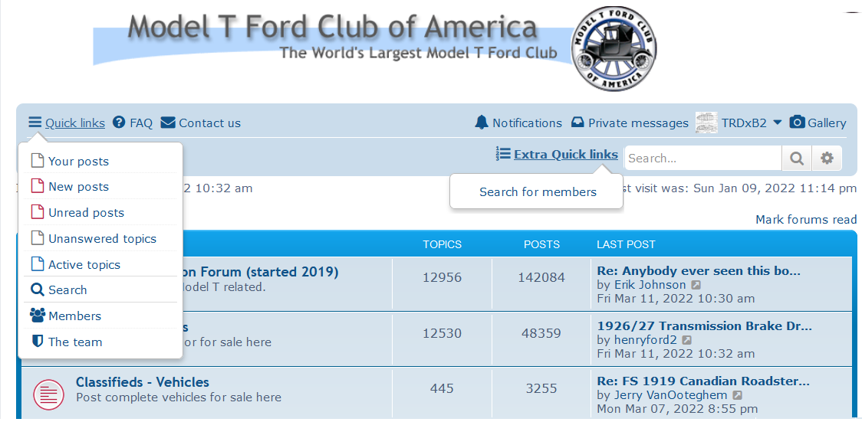
Task: Expand the TRDxB2 user dropdown arrow
Action: (777, 123)
